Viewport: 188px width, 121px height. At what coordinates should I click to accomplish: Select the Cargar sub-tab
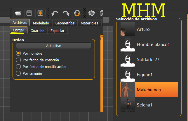click(x=19, y=30)
